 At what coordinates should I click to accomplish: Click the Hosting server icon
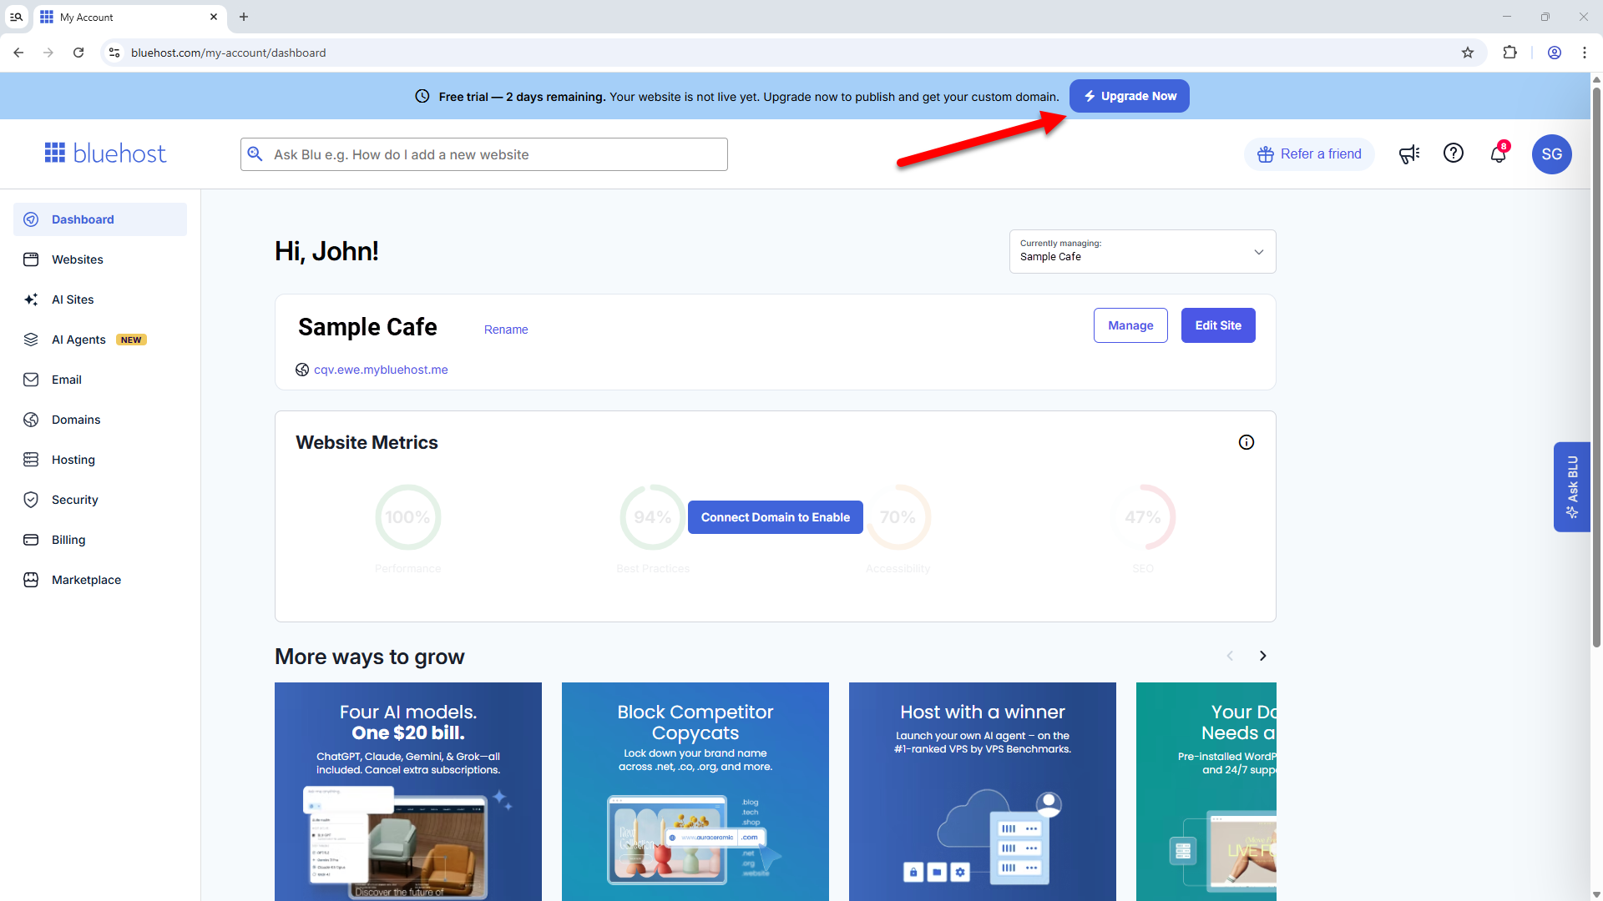tap(31, 460)
